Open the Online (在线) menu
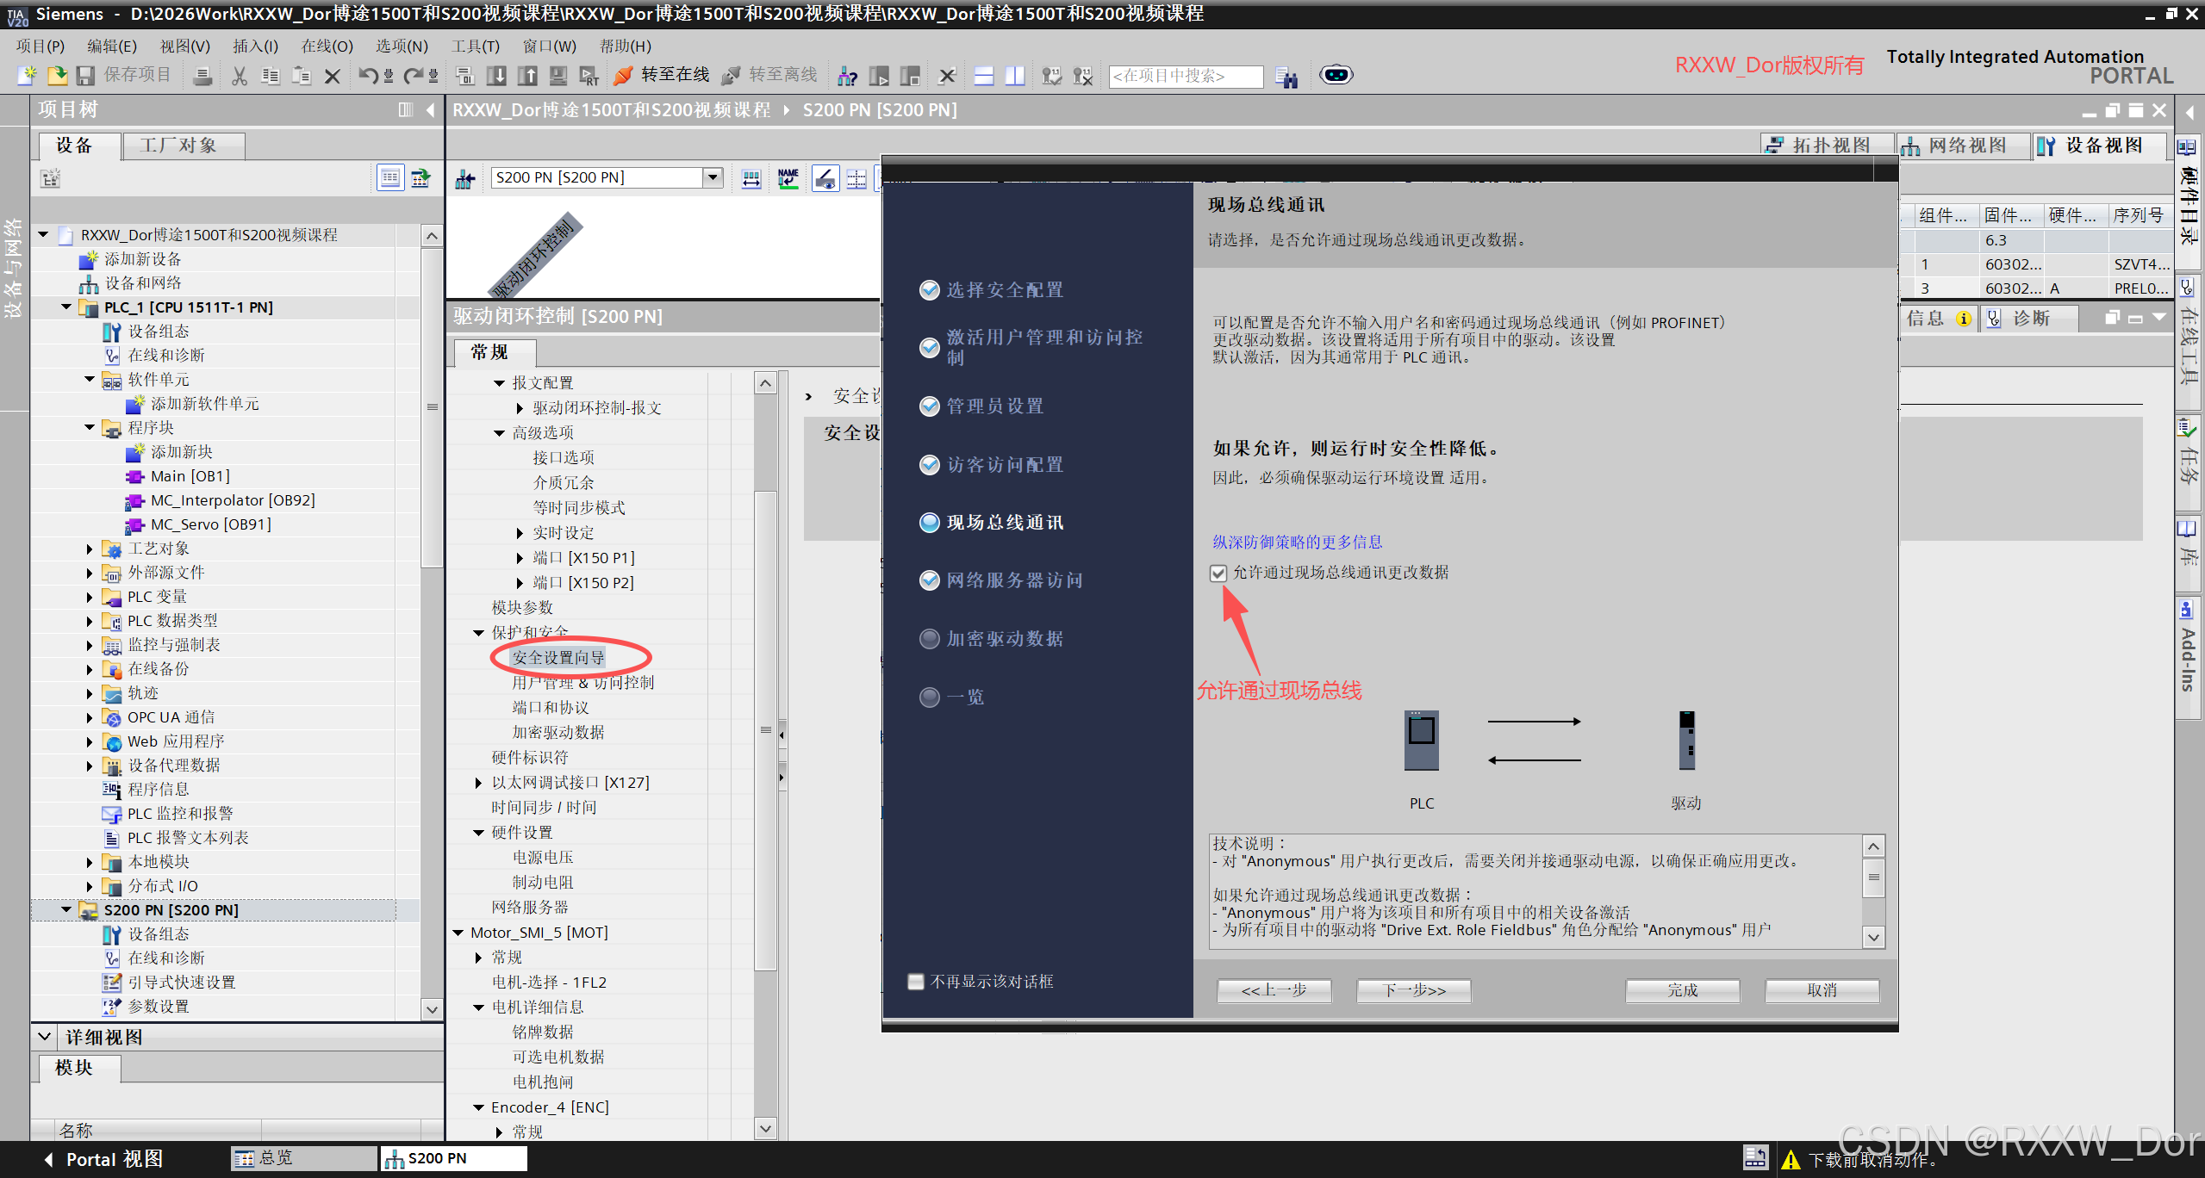The width and height of the screenshot is (2205, 1178). tap(327, 46)
